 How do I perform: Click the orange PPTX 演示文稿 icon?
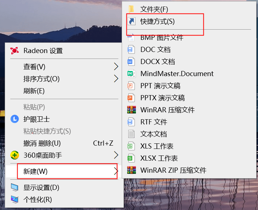point(131,98)
